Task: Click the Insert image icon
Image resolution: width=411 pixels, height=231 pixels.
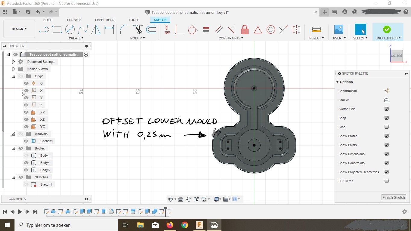Action: coord(338,29)
